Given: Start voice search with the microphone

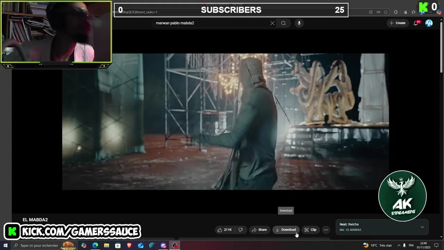Looking at the screenshot, I should point(299,23).
